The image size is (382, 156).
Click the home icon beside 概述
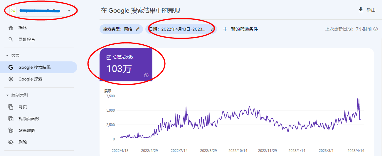11,28
